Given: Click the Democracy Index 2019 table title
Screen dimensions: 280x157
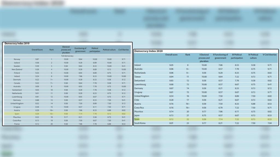Looking at the screenshot, I should coord(17,44).
